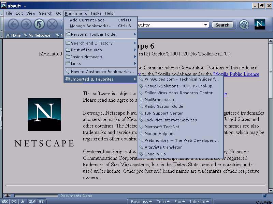Viewport: 273px width, 204px height.
Task: Click the Forward arrow navigation button
Action: 26,24
